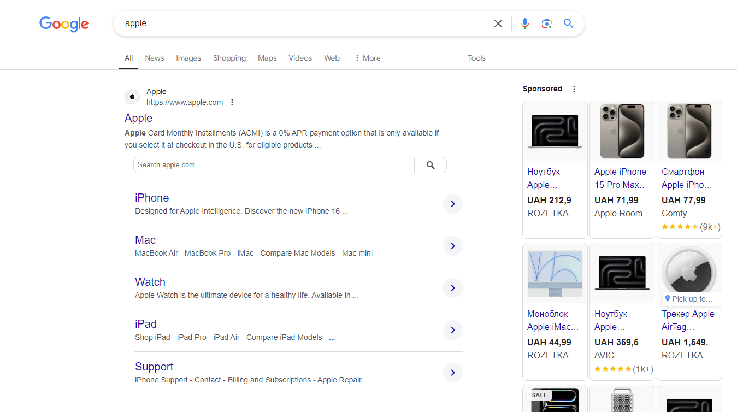Open the Apple iPhone 15 Pro Max ad link

621,178
